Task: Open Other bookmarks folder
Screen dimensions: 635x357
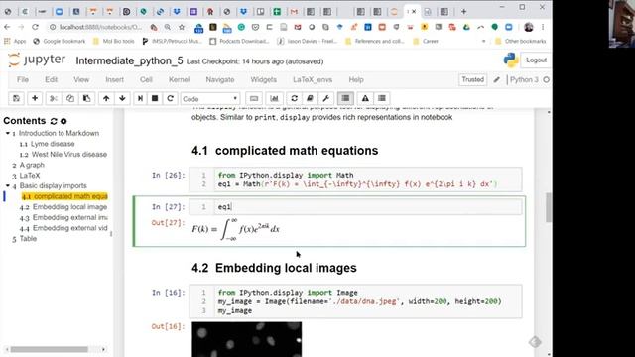Action: 520,41
